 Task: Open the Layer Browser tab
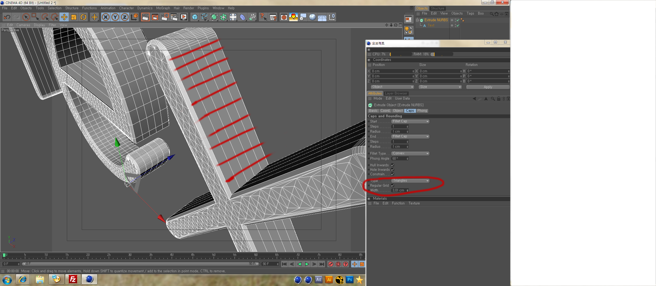click(x=396, y=93)
